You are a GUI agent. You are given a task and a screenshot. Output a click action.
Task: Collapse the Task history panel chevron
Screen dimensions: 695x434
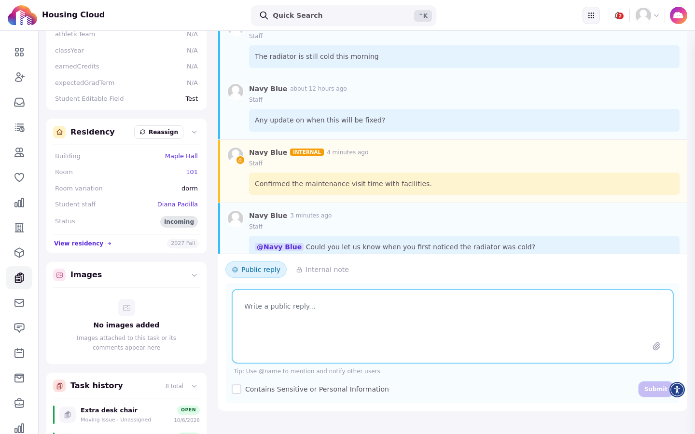click(x=194, y=386)
